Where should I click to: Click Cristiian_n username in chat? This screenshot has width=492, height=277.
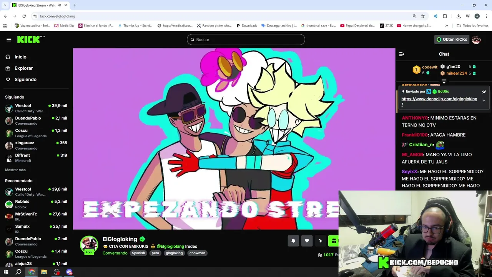point(421,145)
